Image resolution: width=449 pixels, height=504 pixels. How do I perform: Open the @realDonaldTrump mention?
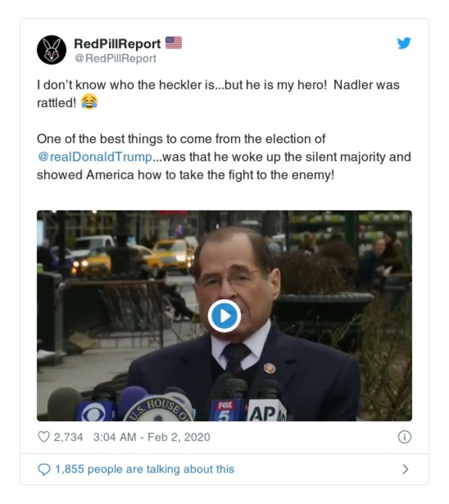pyautogui.click(x=94, y=157)
